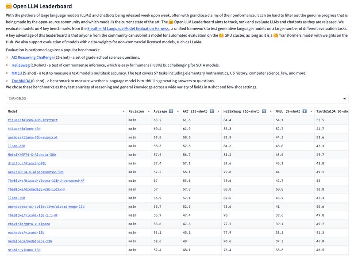The image size is (354, 256).
Task: Open ausboss/llama-30b-supercot model link
Action: point(33,138)
